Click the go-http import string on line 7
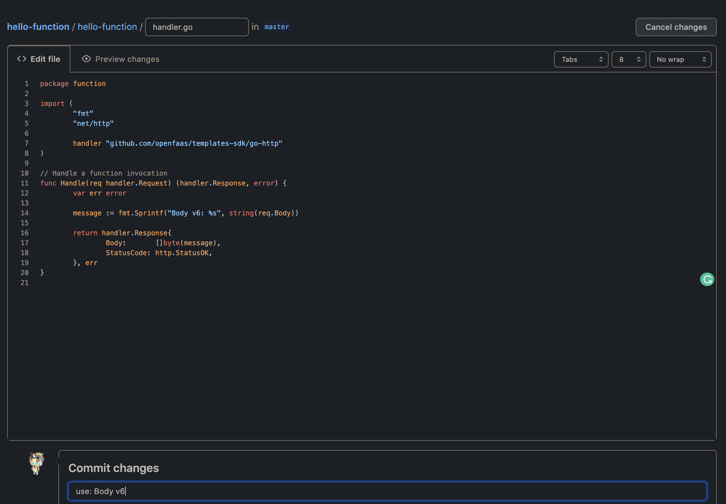 click(x=194, y=144)
